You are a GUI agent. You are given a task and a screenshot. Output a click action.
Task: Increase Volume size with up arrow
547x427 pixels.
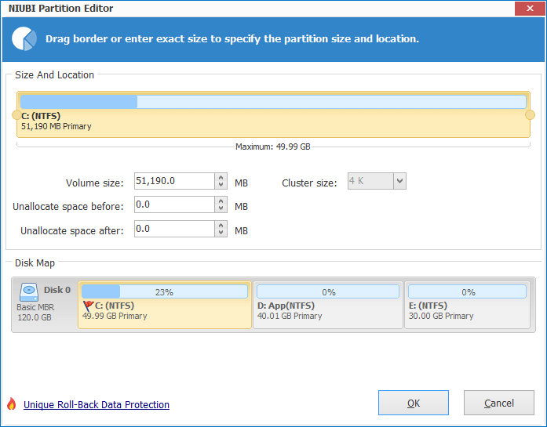click(221, 178)
